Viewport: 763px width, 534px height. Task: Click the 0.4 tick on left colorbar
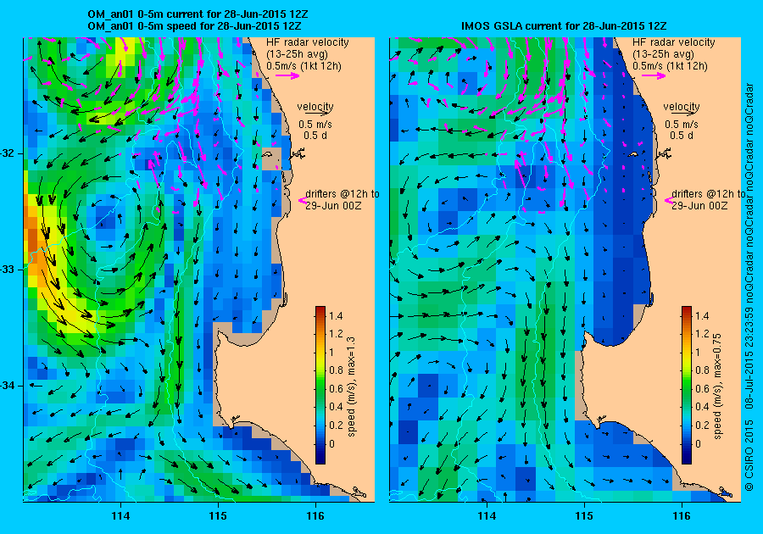tap(336, 407)
